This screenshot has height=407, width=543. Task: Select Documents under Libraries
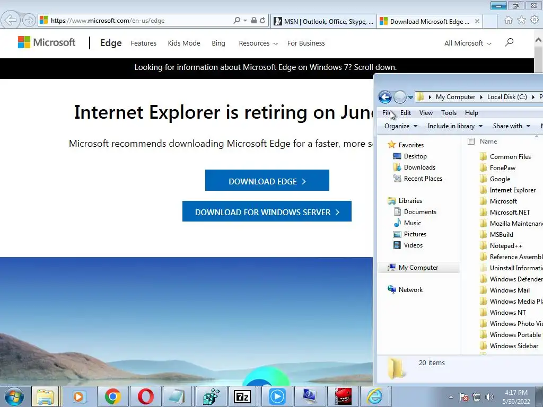[420, 212]
